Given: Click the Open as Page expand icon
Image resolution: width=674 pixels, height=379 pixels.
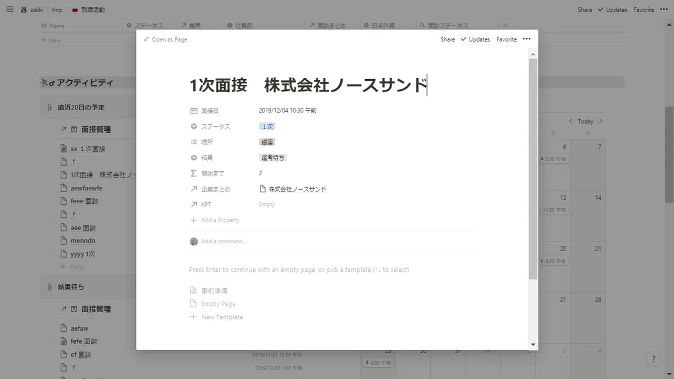Looking at the screenshot, I should click(147, 39).
